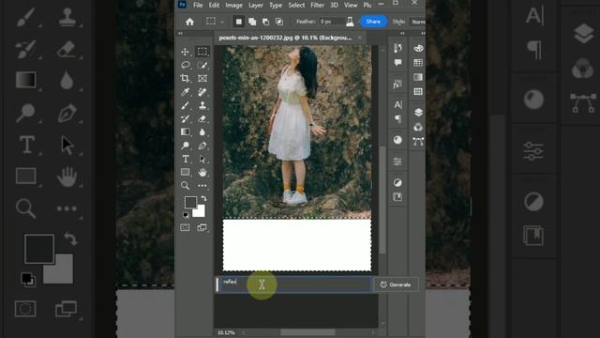Click the beta flask icon
This screenshot has width=600, height=338.
pyautogui.click(x=350, y=22)
